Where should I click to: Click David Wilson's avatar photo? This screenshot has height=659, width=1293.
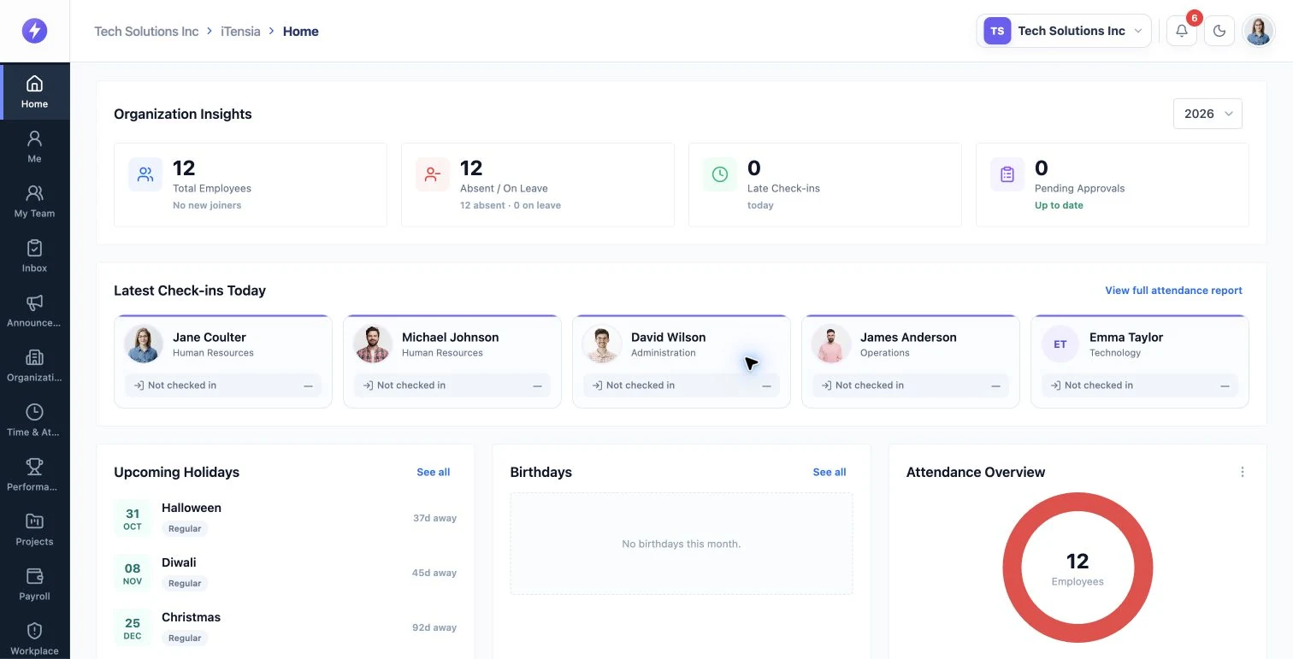(602, 344)
